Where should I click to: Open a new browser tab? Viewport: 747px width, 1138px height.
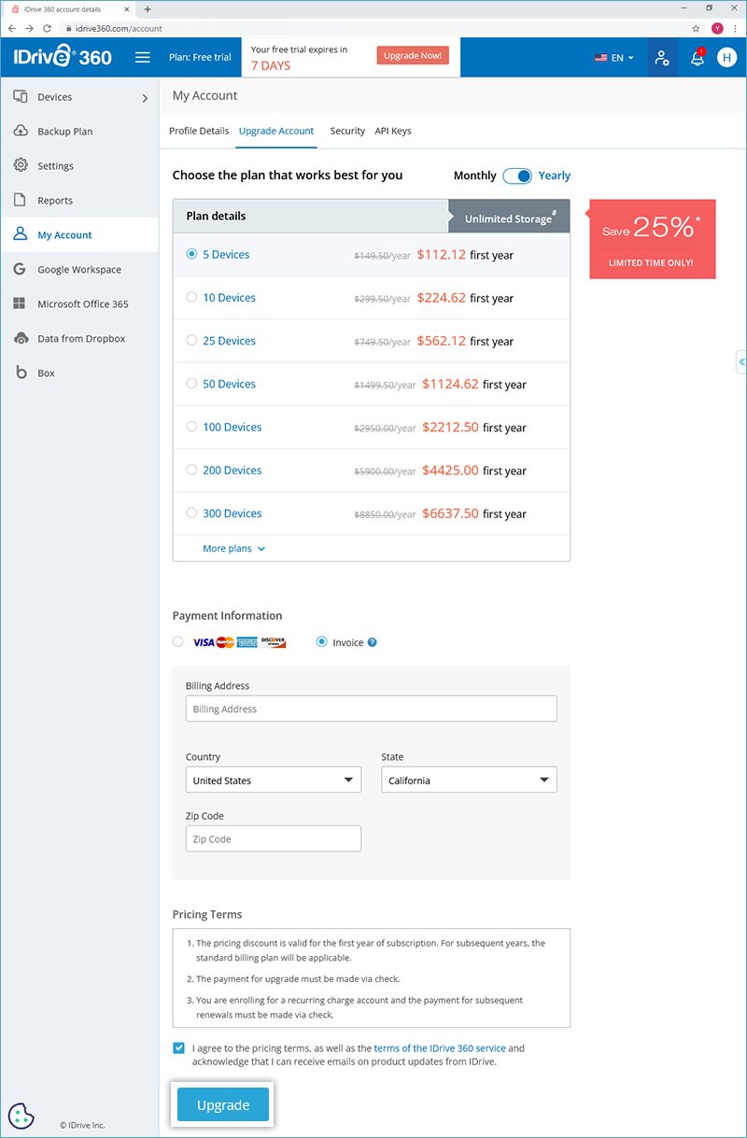click(x=148, y=9)
